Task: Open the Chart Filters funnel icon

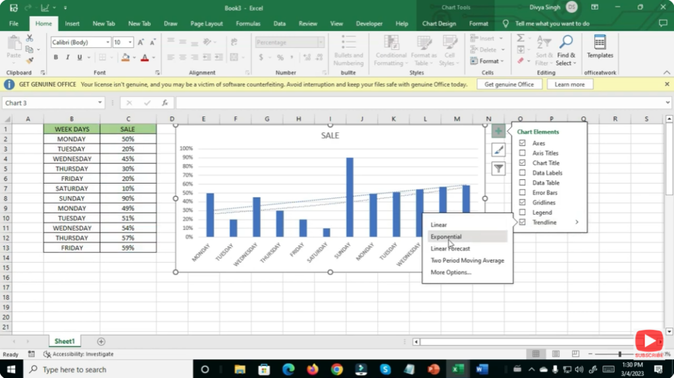Action: pos(498,169)
